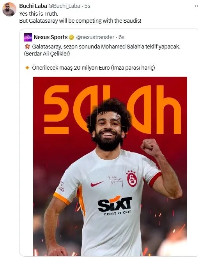This screenshot has height=259, width=198.
Task: Click the verified badge beside Nexus Sports
Action: [71, 37]
